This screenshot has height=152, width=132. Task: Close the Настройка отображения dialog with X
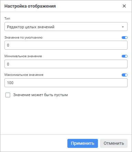tap(124, 6)
